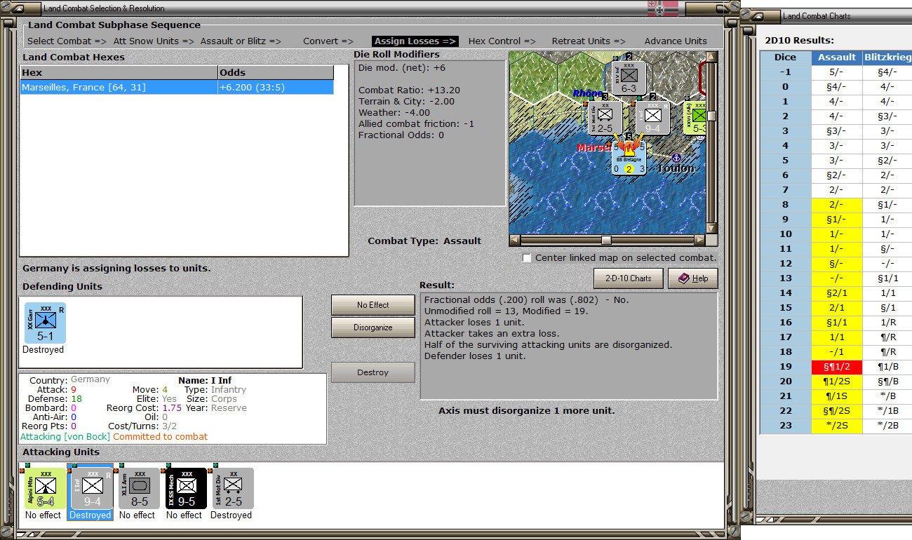Click the Toulon port anchor symbol
The width and height of the screenshot is (912, 540).
[x=676, y=158]
